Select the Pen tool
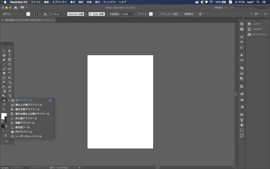 [4, 60]
